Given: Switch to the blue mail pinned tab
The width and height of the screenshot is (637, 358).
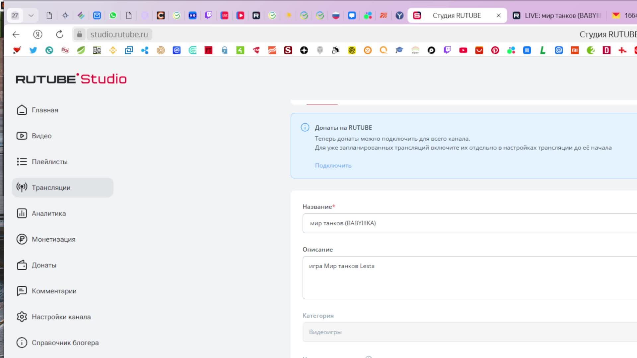Looking at the screenshot, I should (x=97, y=16).
